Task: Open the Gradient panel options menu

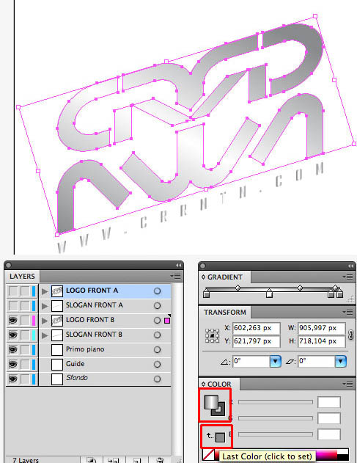Action: tap(348, 277)
